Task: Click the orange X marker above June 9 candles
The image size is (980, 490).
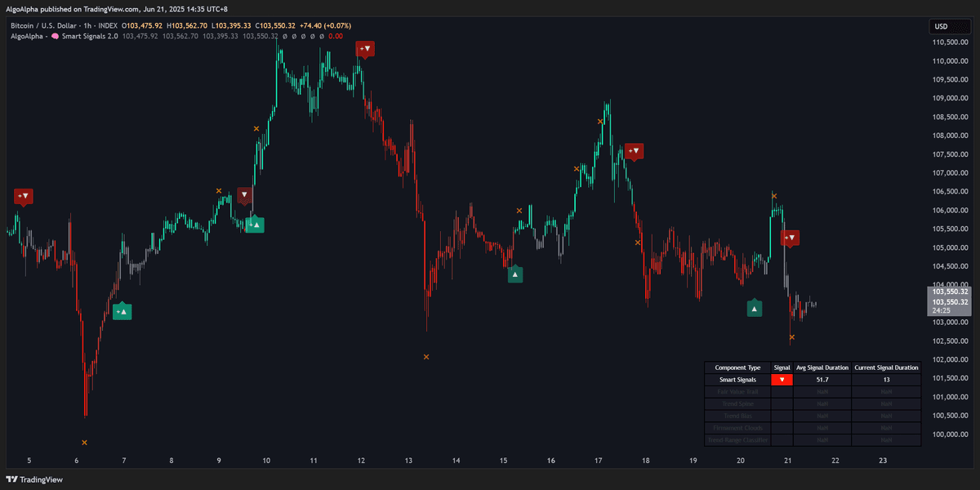Action: pos(219,191)
